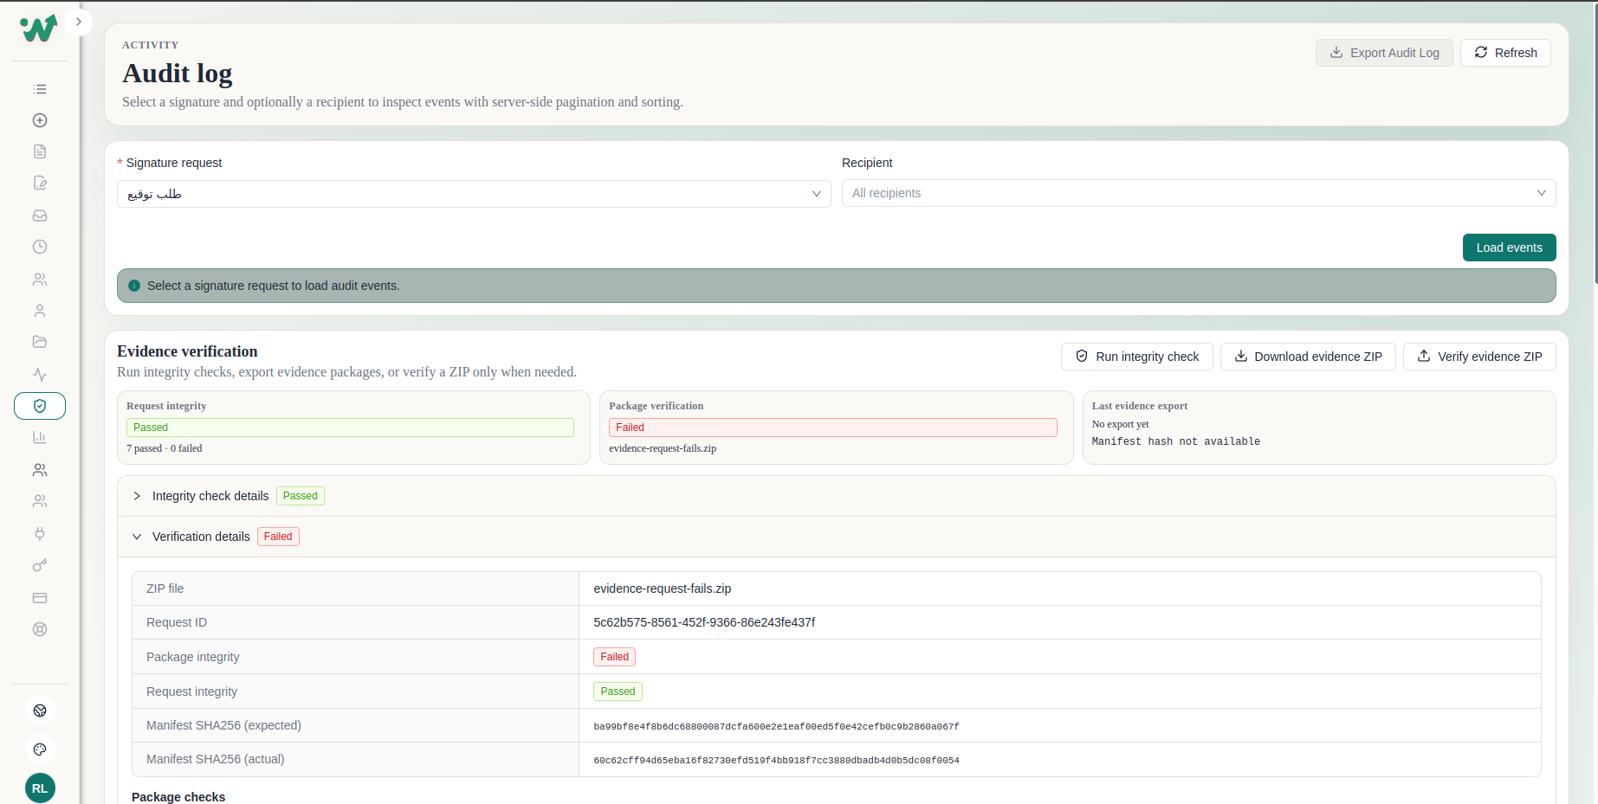This screenshot has width=1598, height=804.
Task: Click the sidebar expand arrow near the logo
Action: 78,22
